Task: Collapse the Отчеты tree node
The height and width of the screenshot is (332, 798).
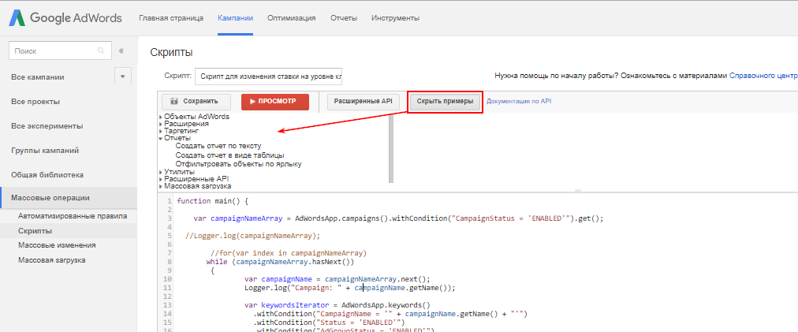Action: (x=161, y=138)
